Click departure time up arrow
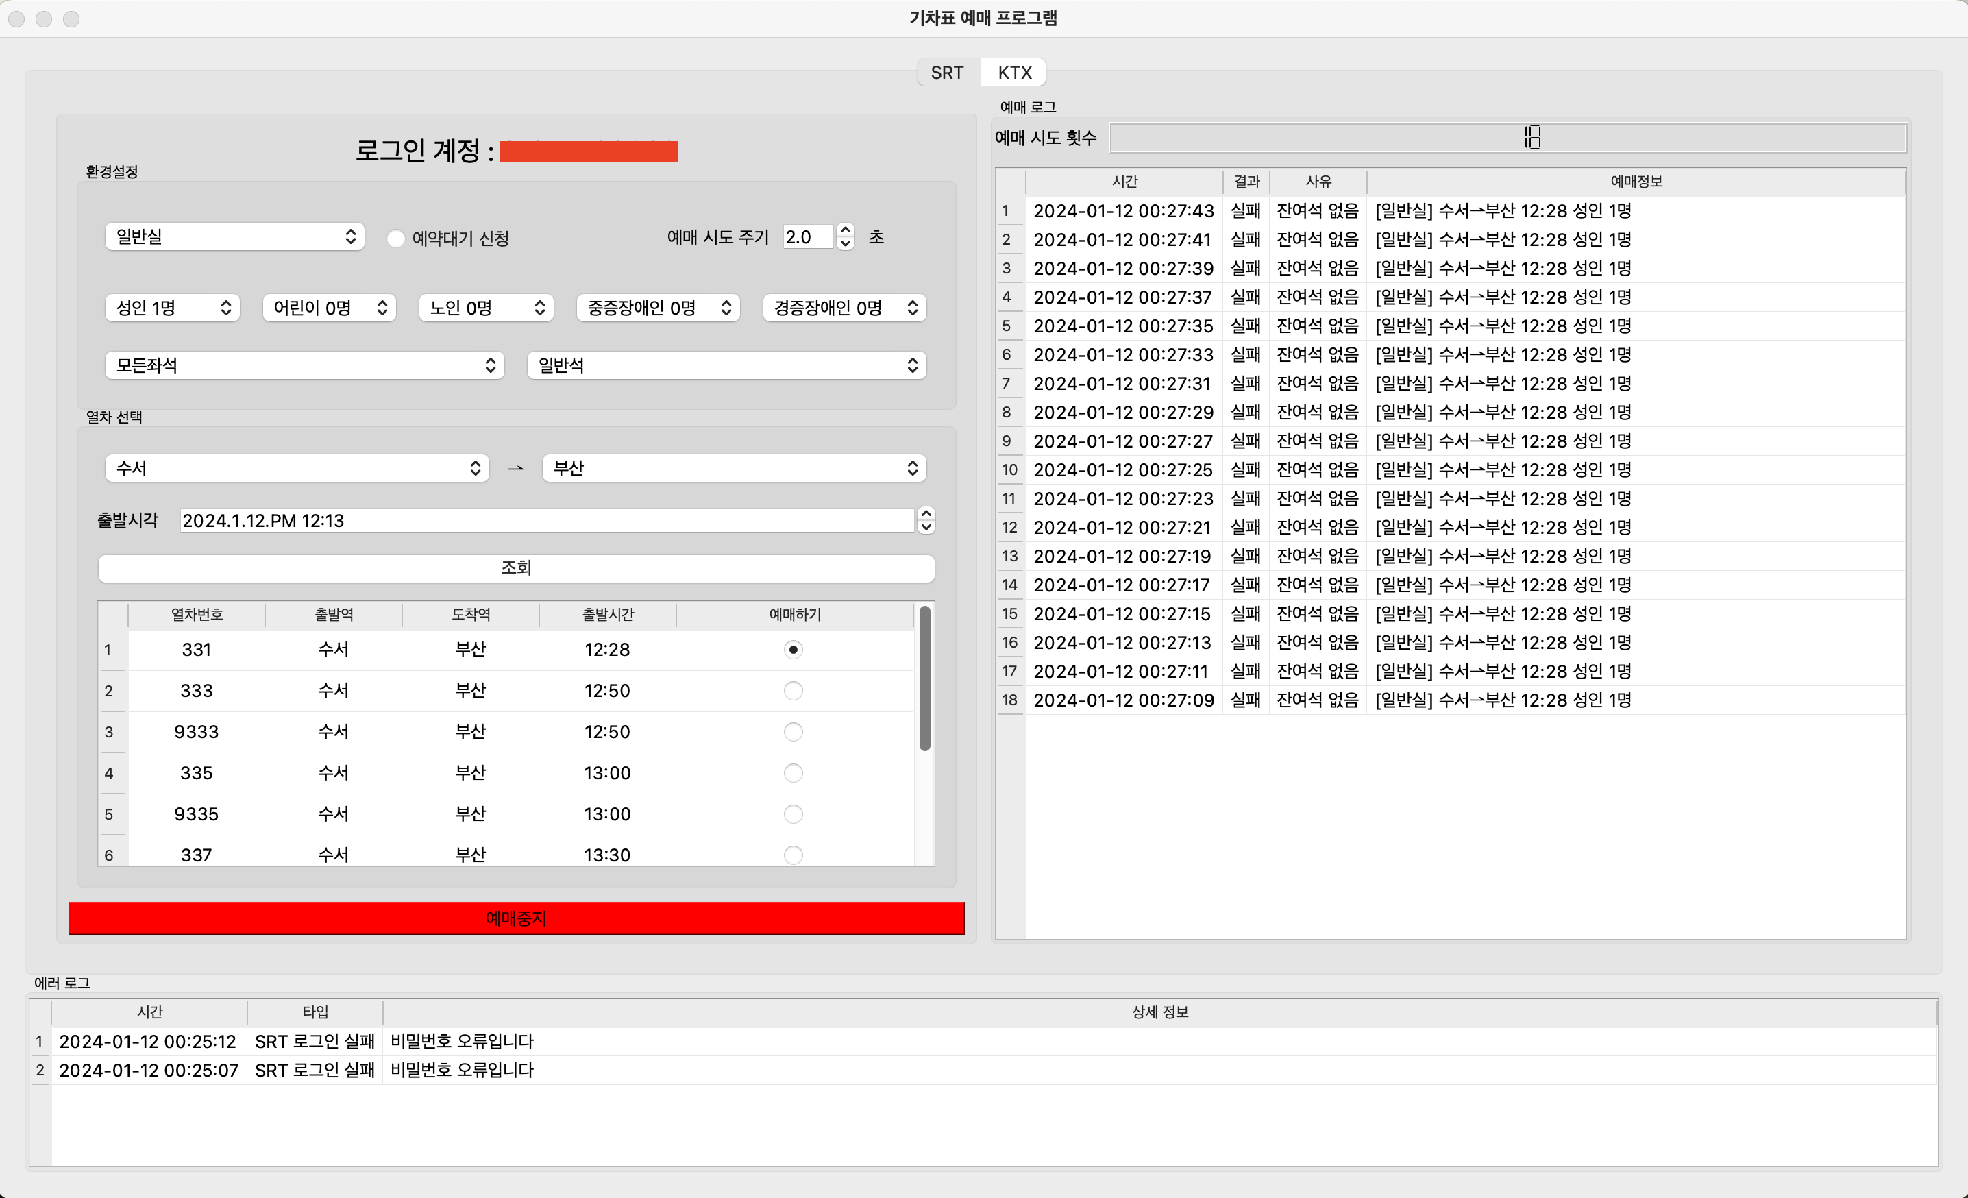This screenshot has width=1968, height=1198. pyautogui.click(x=926, y=513)
